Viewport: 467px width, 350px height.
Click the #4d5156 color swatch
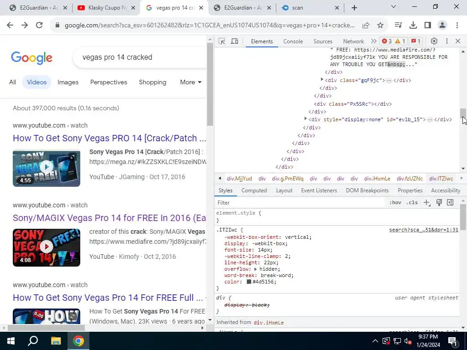click(249, 282)
